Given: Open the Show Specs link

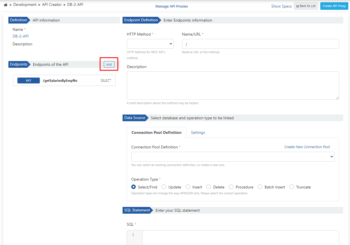Looking at the screenshot, I should click(281, 6).
